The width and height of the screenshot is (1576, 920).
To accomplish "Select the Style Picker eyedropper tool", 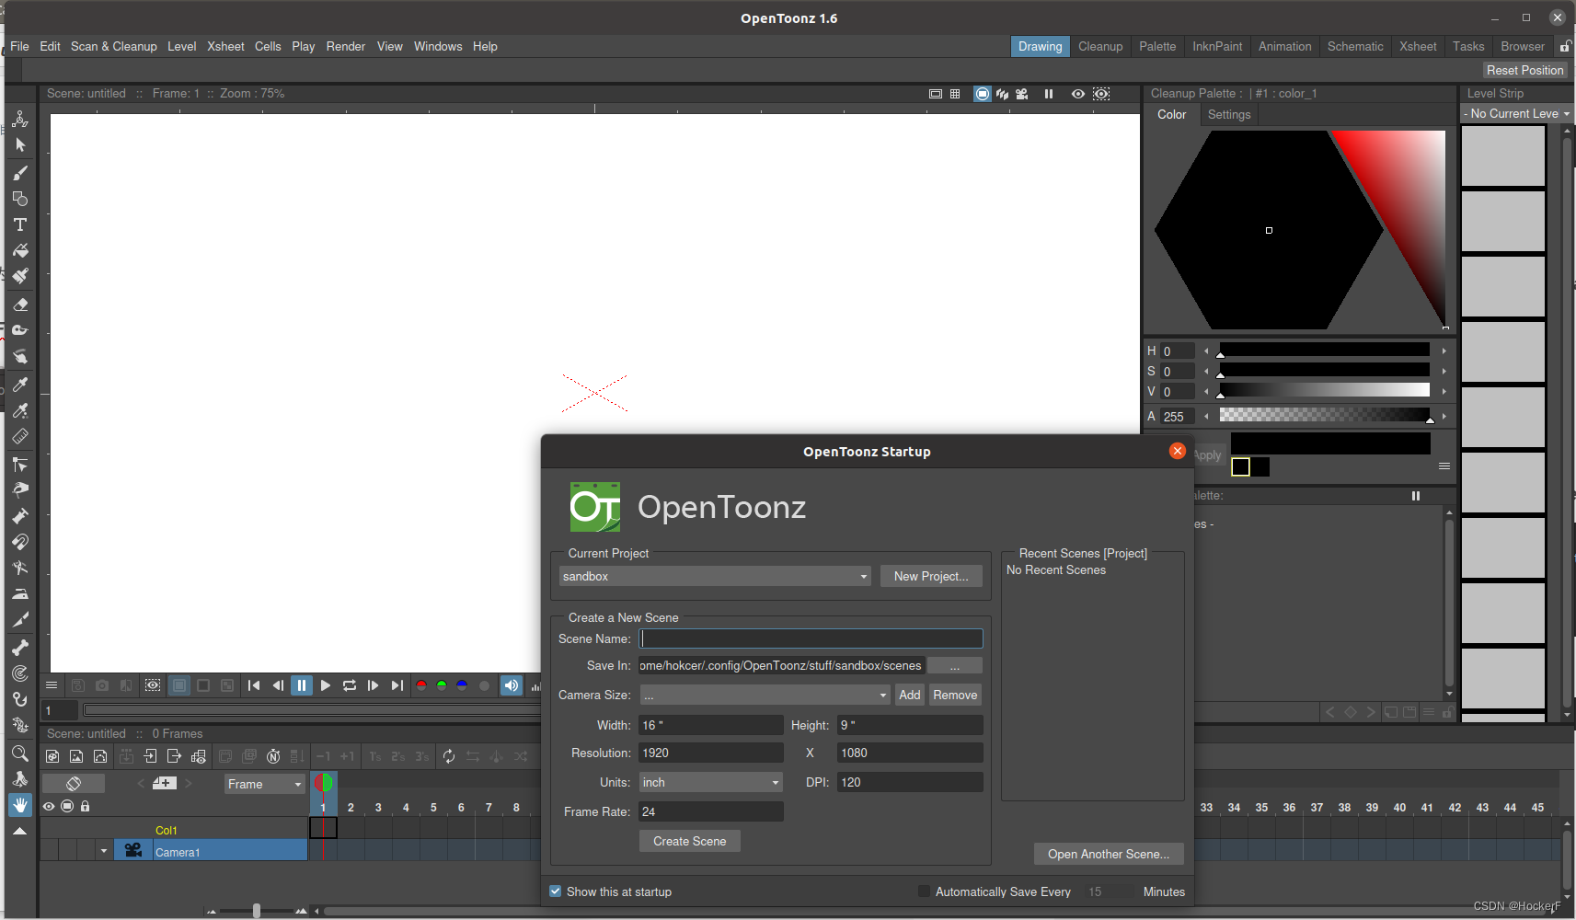I will click(x=20, y=385).
